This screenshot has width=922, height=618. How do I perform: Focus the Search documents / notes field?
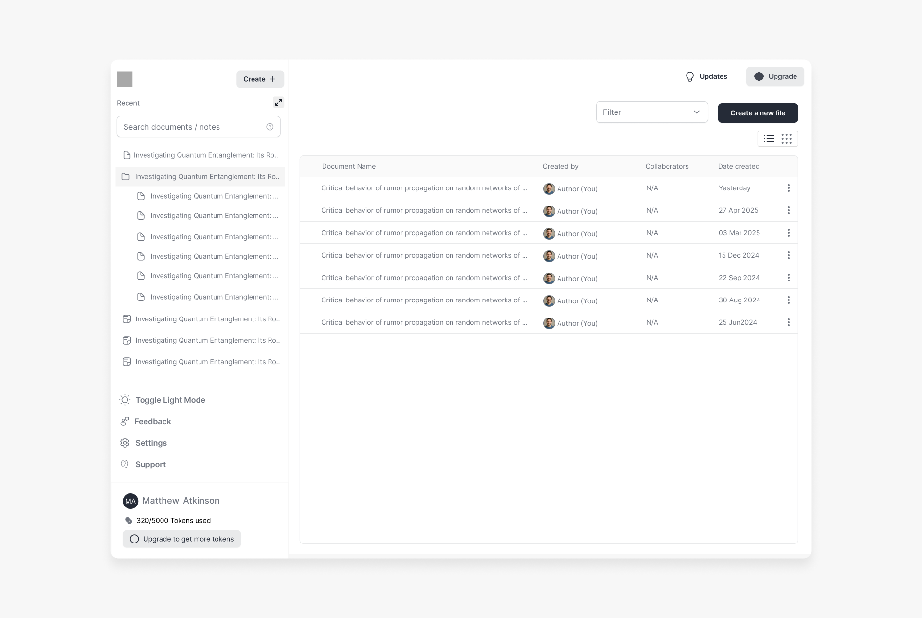point(199,127)
